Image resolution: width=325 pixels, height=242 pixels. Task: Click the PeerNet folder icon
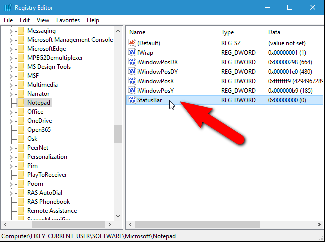pos(21,148)
